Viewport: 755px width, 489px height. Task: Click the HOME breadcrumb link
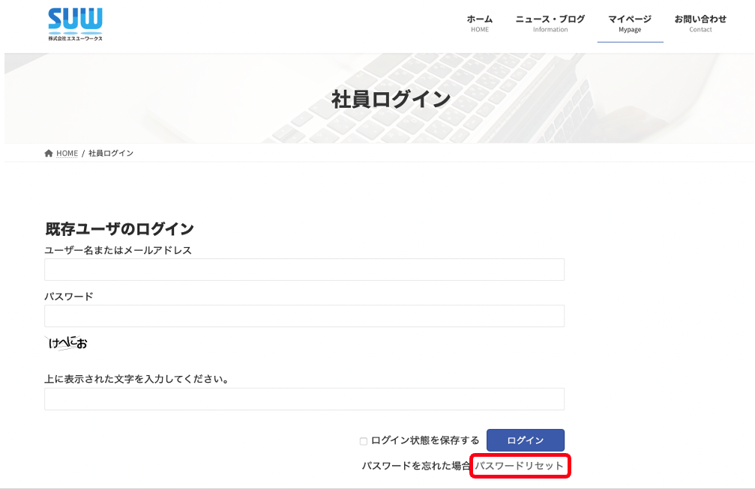(67, 154)
